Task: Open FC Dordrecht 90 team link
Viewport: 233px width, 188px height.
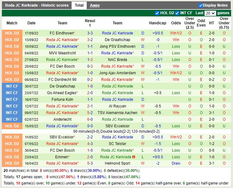Action: pyautogui.click(x=62, y=80)
